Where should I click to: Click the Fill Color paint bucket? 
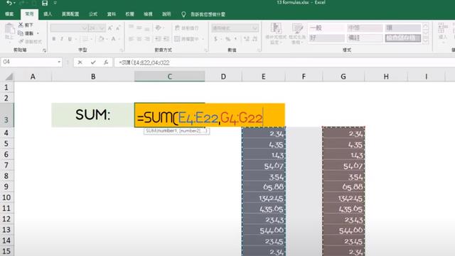pos(101,39)
